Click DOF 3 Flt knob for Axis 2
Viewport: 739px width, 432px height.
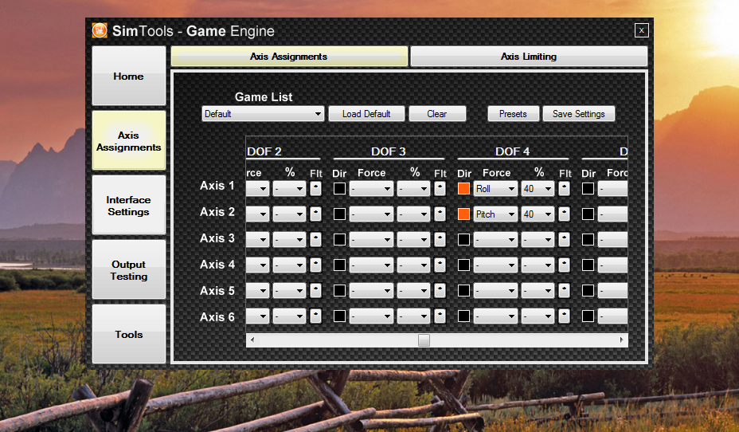point(440,214)
